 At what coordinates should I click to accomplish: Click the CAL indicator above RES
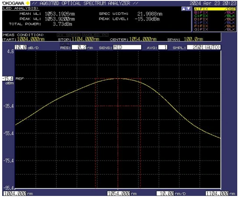click(x=65, y=44)
